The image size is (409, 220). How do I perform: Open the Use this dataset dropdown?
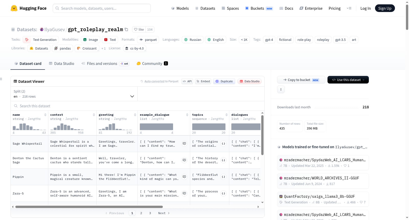348,80
